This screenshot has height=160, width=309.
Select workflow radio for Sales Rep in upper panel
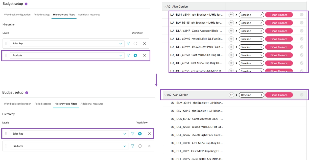pos(135,44)
